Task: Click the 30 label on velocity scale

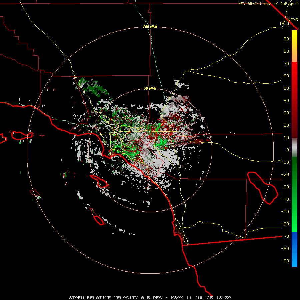Action: (286, 113)
